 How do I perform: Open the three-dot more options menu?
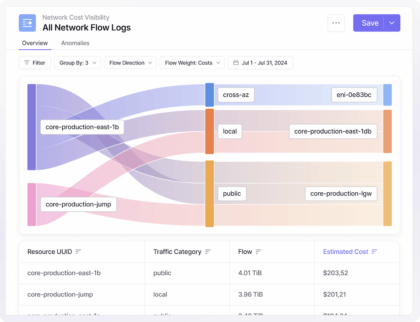click(336, 23)
